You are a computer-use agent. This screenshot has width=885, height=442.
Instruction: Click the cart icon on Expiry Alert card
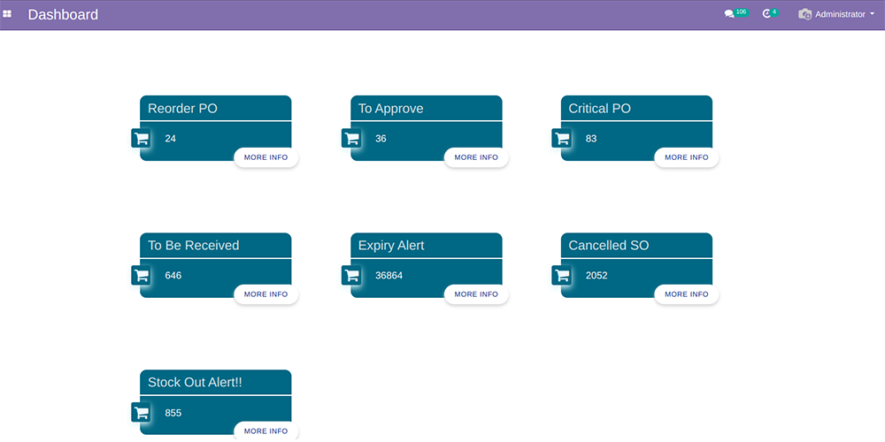pyautogui.click(x=352, y=276)
